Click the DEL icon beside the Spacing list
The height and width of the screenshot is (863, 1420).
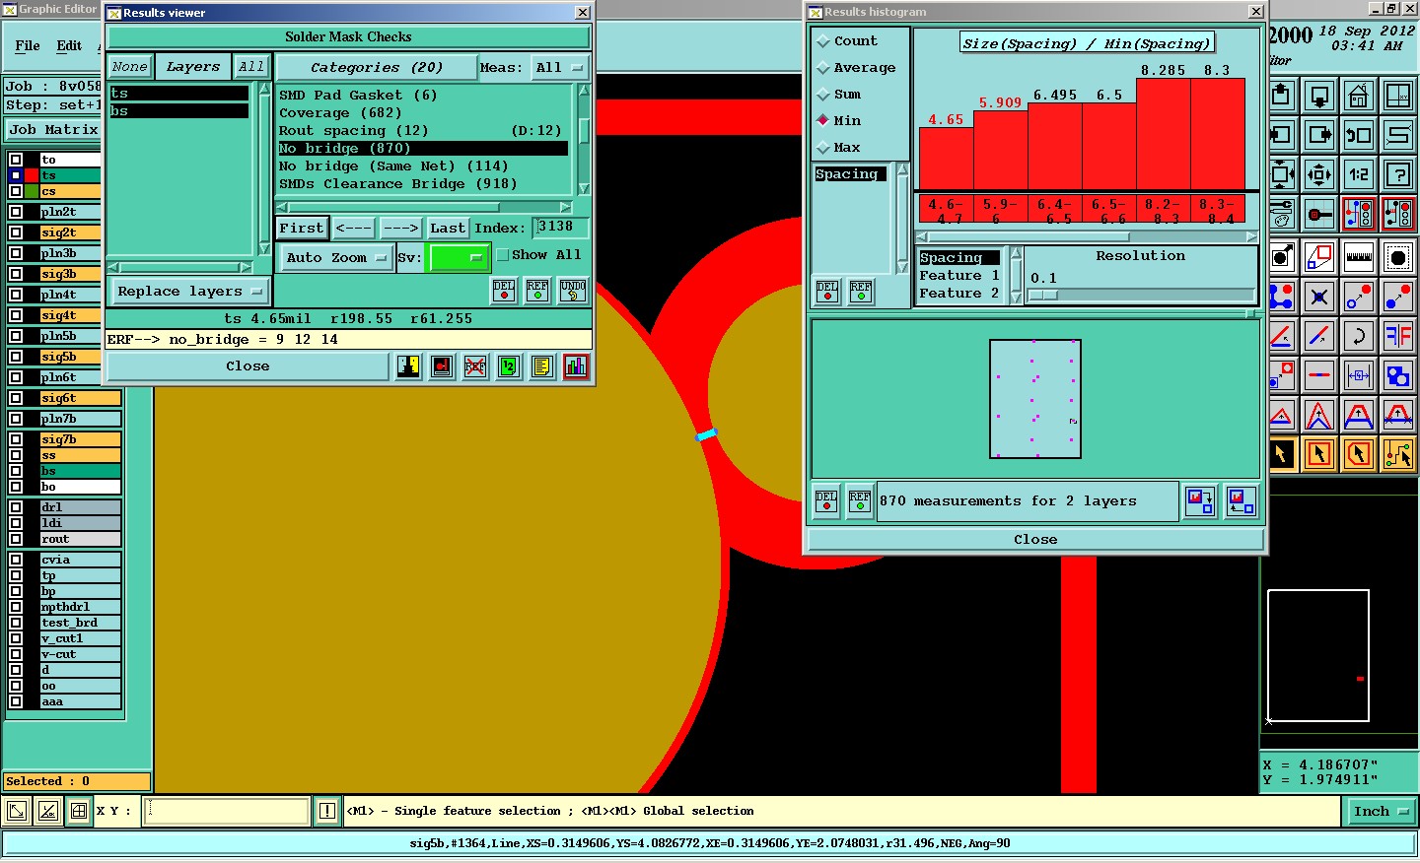[x=827, y=292]
